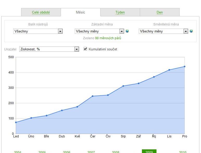Click the chart data point for Čer
This screenshot has height=153, width=201.
(93, 96)
